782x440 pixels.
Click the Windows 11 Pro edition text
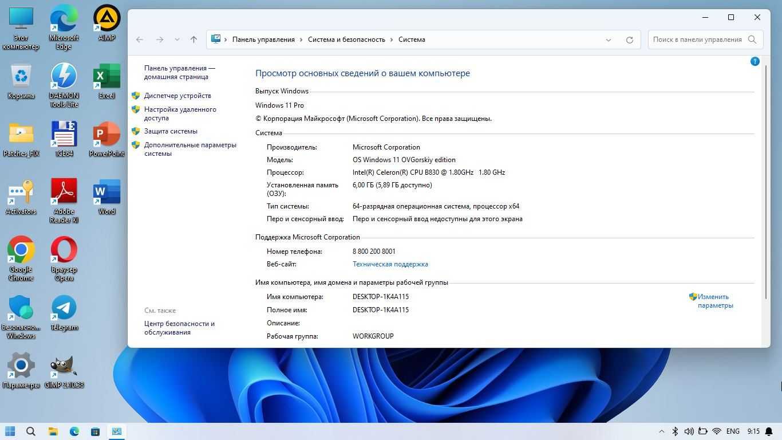pos(279,105)
